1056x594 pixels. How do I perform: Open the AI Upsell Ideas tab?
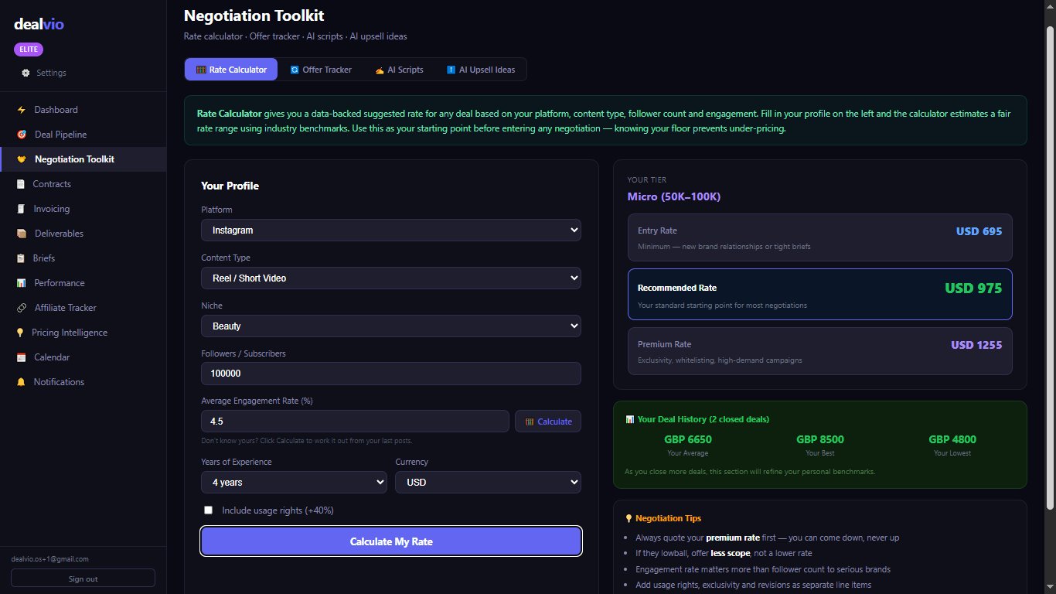click(480, 70)
